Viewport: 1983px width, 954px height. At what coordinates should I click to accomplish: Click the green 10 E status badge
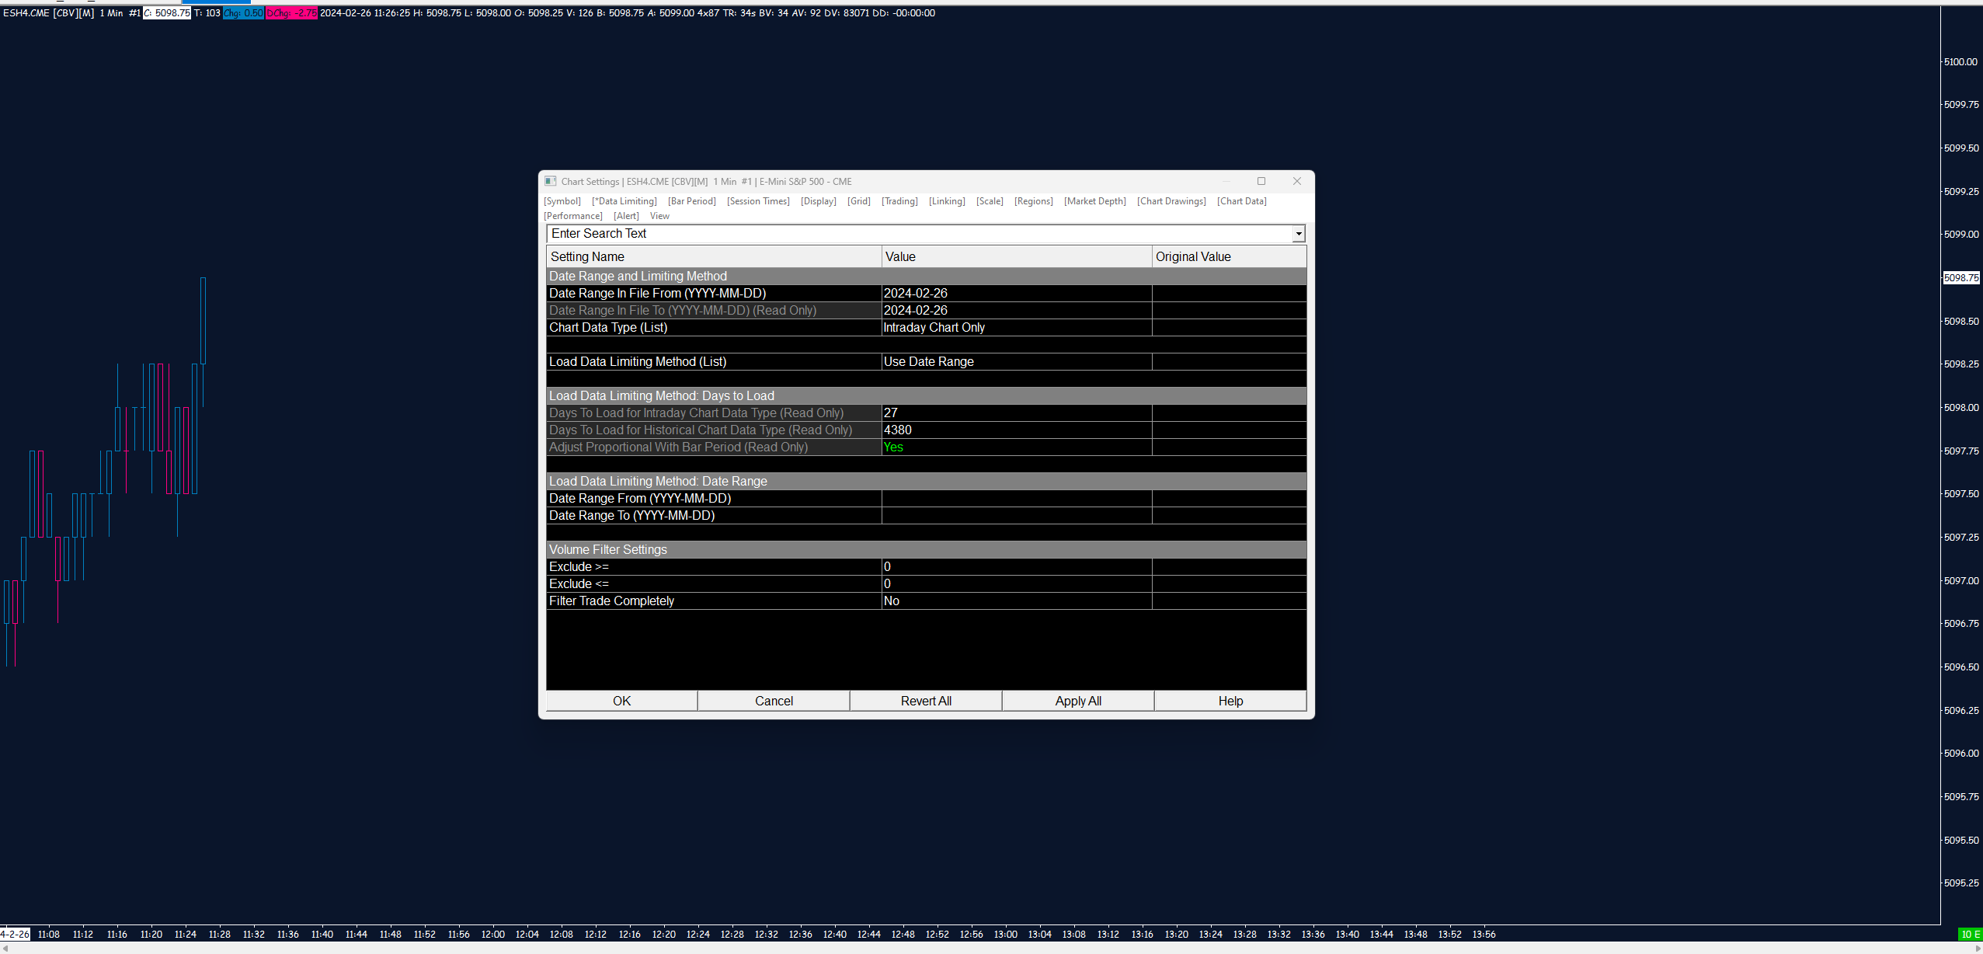[1970, 934]
